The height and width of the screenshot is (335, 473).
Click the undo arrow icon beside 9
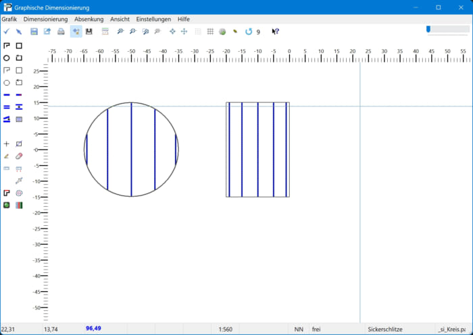(x=248, y=32)
